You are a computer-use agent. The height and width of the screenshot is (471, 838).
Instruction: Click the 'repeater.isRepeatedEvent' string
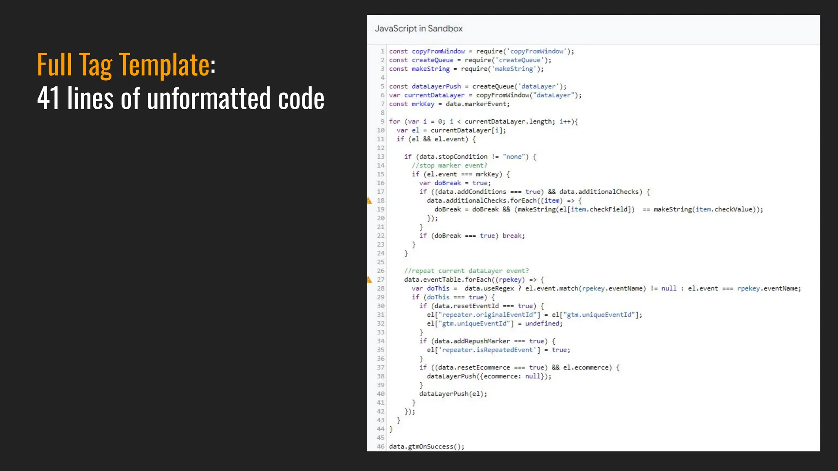tap(487, 350)
